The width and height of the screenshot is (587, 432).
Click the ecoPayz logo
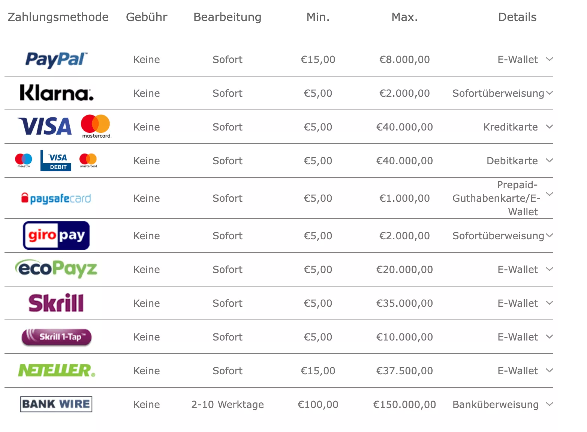[x=56, y=268]
